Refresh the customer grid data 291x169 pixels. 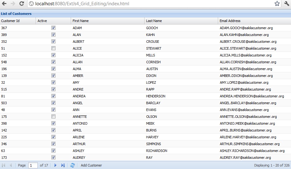point(73,165)
